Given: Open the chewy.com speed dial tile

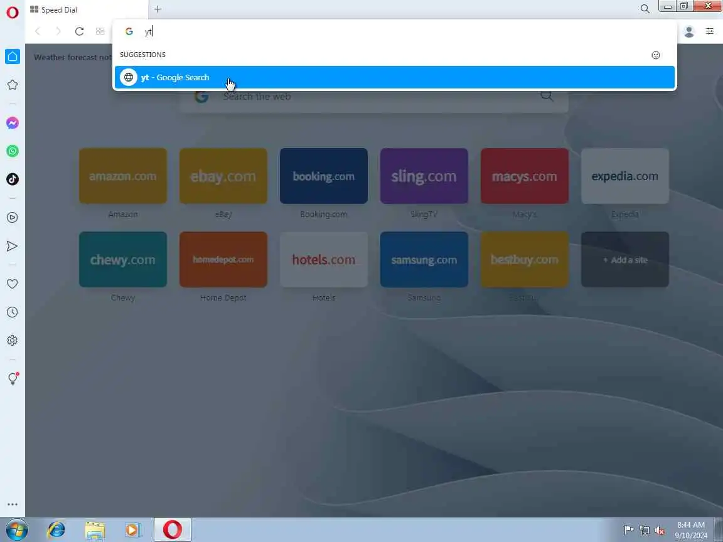Looking at the screenshot, I should (x=122, y=260).
